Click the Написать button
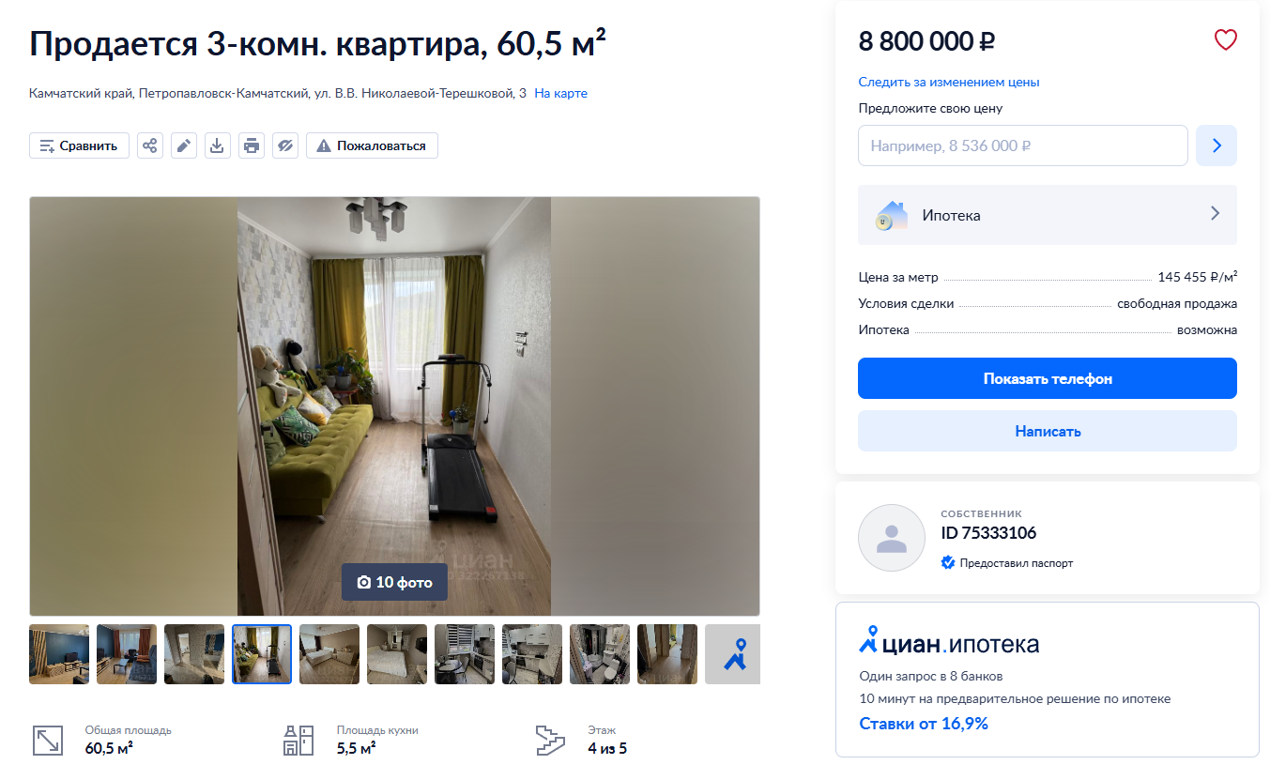The image size is (1270, 780). (1048, 431)
